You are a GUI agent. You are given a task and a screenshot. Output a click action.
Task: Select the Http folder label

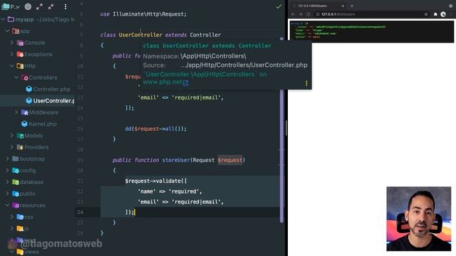[30, 66]
